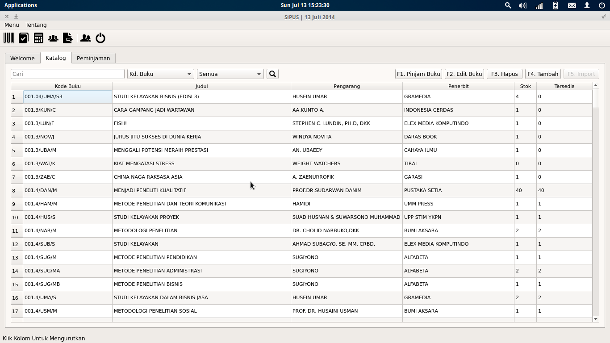This screenshot has width=610, height=343.
Task: Select author WINDYA NOVITA
Action: point(347,137)
